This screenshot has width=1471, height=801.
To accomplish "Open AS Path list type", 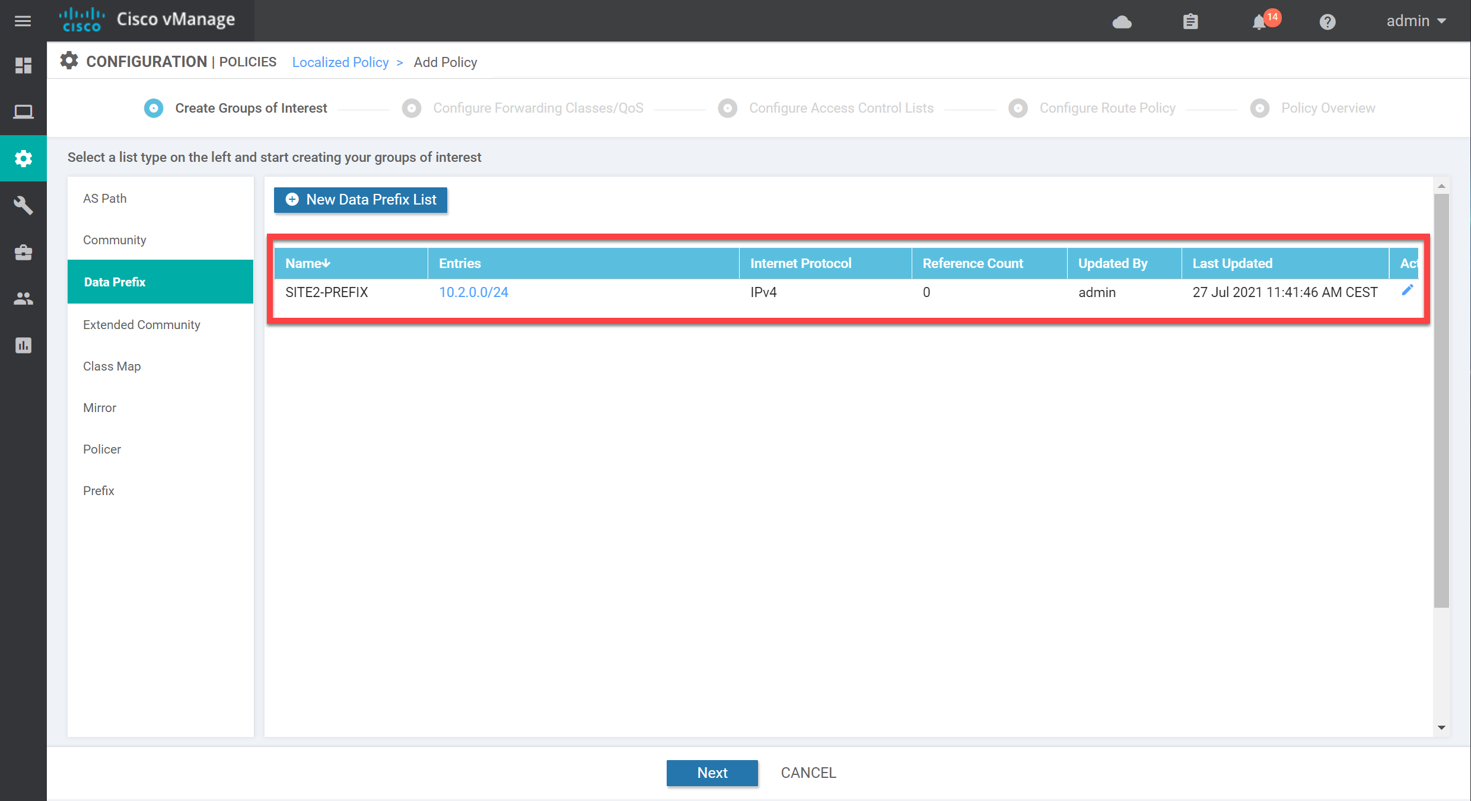I will [x=104, y=198].
